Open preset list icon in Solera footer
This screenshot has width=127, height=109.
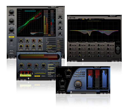point(9,56)
